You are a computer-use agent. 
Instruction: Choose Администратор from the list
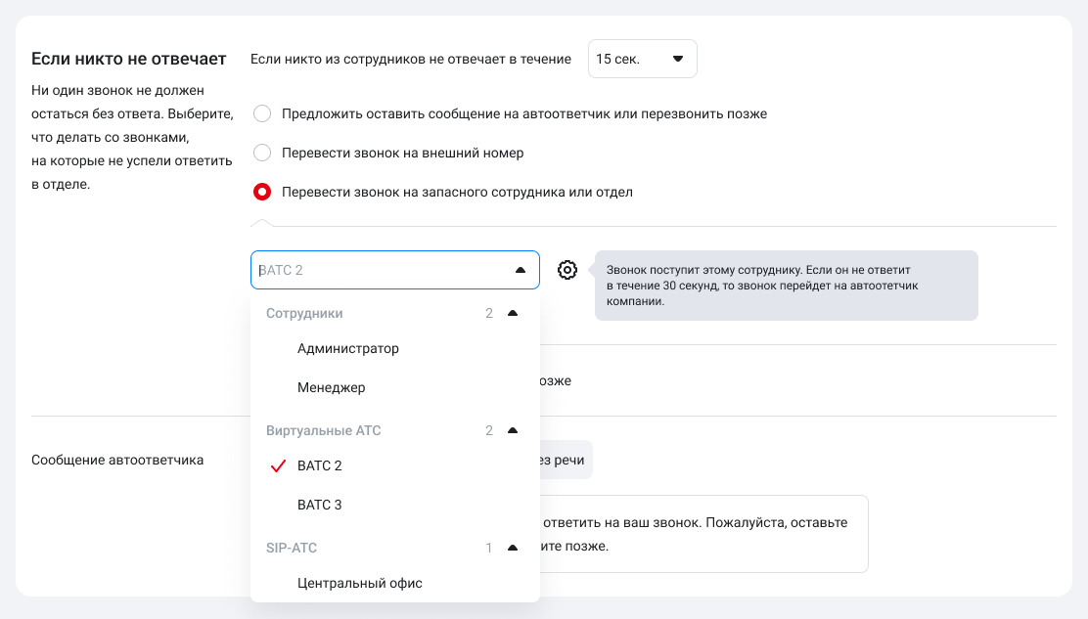(348, 348)
